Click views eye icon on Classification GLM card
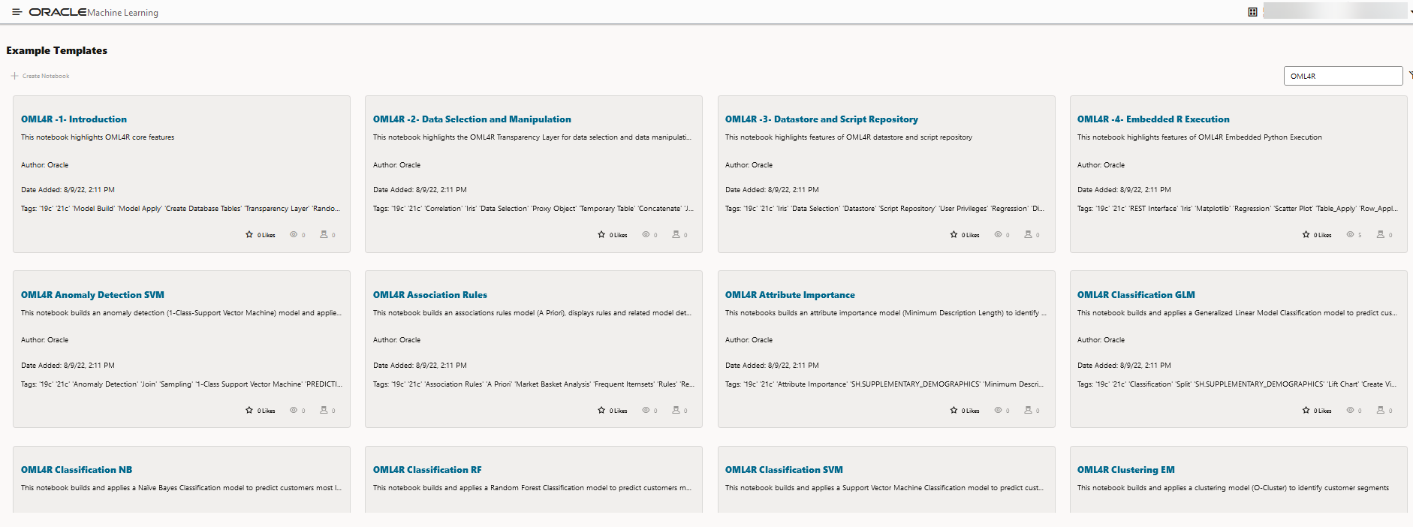 1350,411
